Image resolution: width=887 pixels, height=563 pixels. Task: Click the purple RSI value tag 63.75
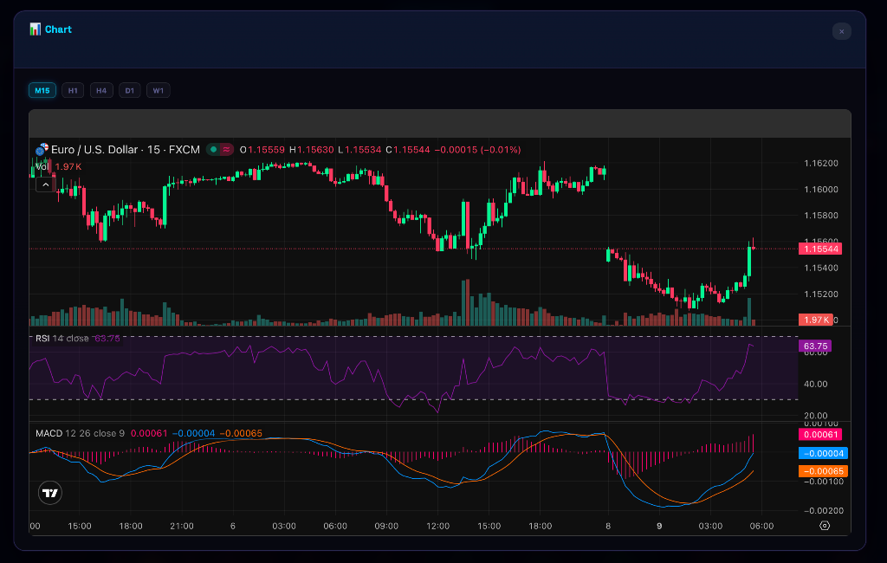[816, 346]
